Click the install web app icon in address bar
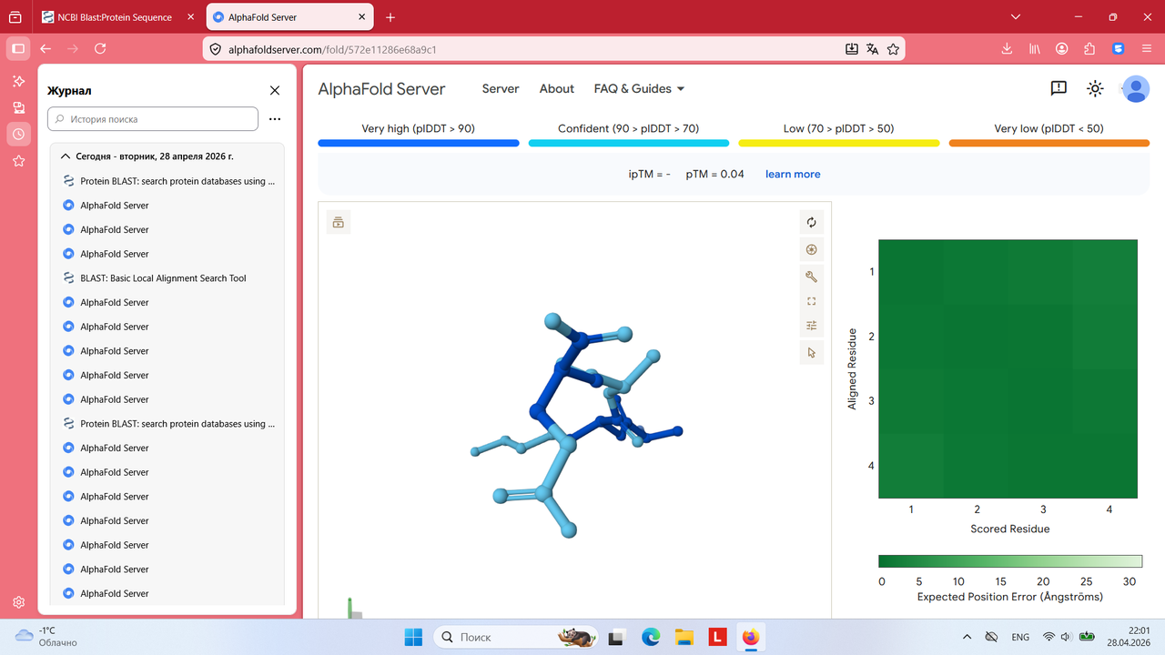The width and height of the screenshot is (1165, 655). click(x=851, y=49)
